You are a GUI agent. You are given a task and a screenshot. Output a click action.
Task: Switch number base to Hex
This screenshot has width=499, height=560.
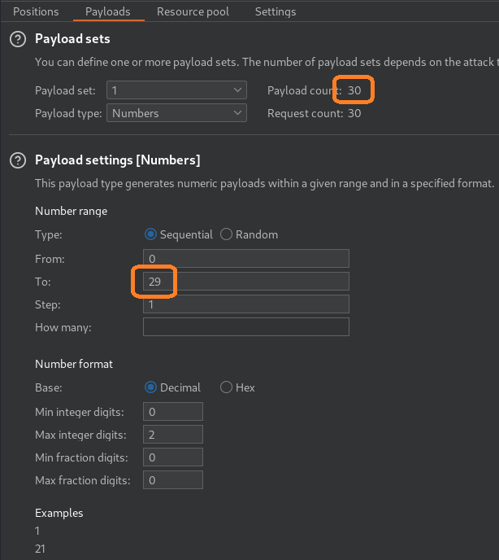(227, 387)
